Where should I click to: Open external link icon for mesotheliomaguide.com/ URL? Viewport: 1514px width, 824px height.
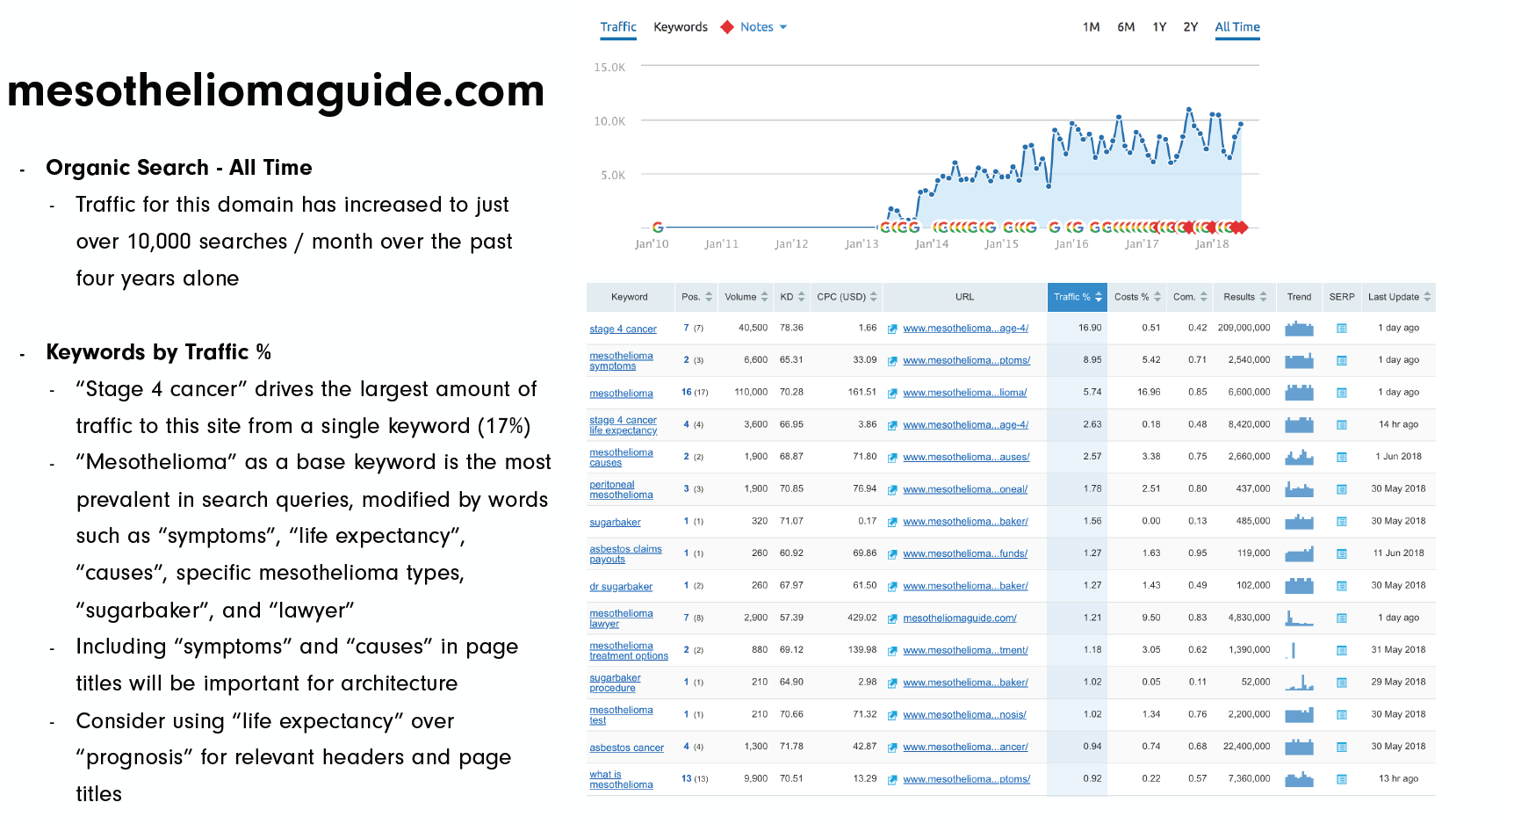pos(892,618)
